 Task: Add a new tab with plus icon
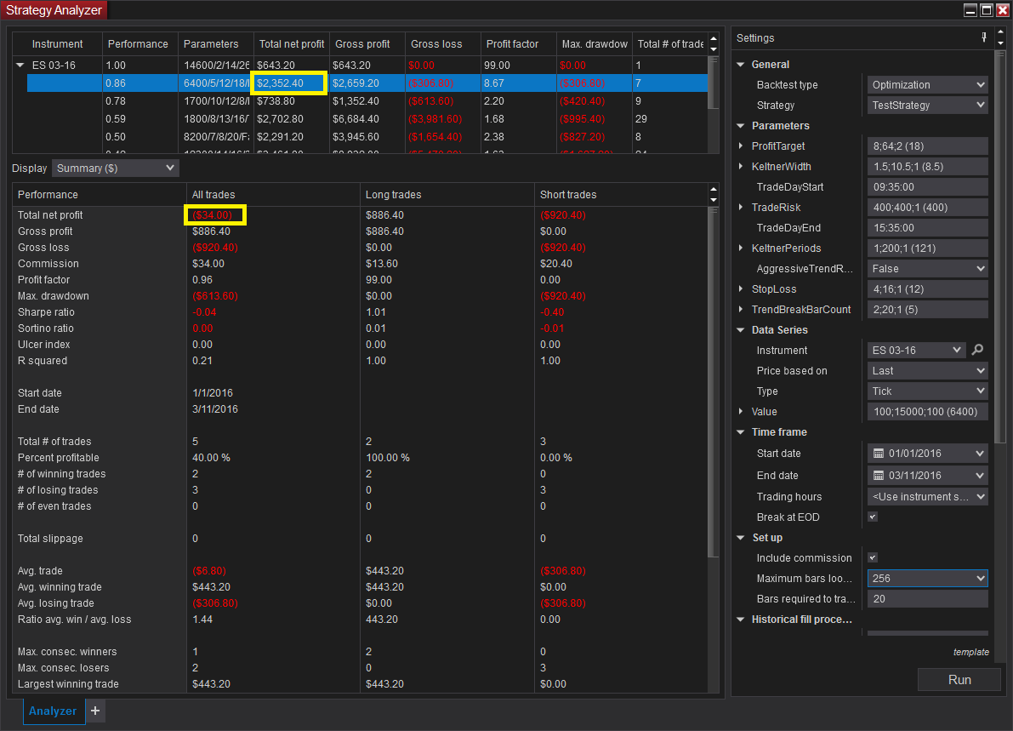tap(95, 711)
